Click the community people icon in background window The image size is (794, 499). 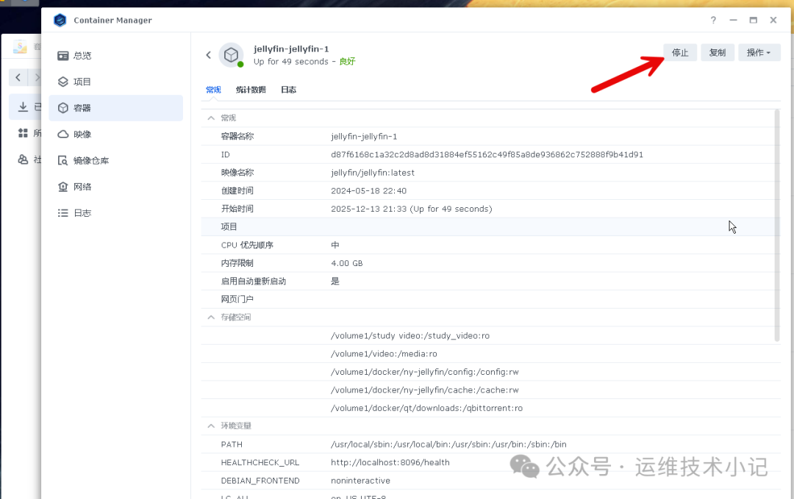pos(23,159)
